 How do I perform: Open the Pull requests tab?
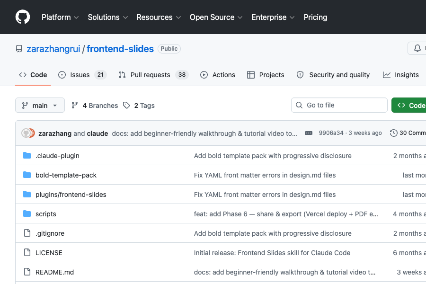click(153, 75)
